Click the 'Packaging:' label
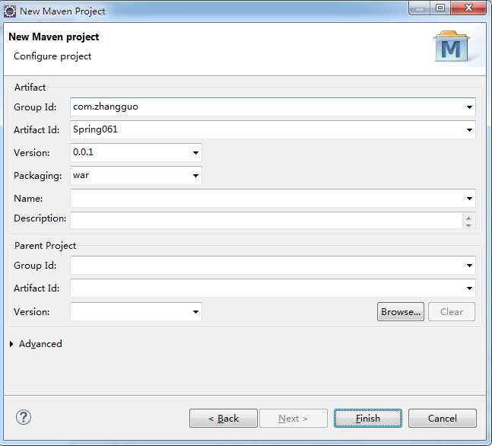This screenshot has height=446, width=492. coord(38,176)
